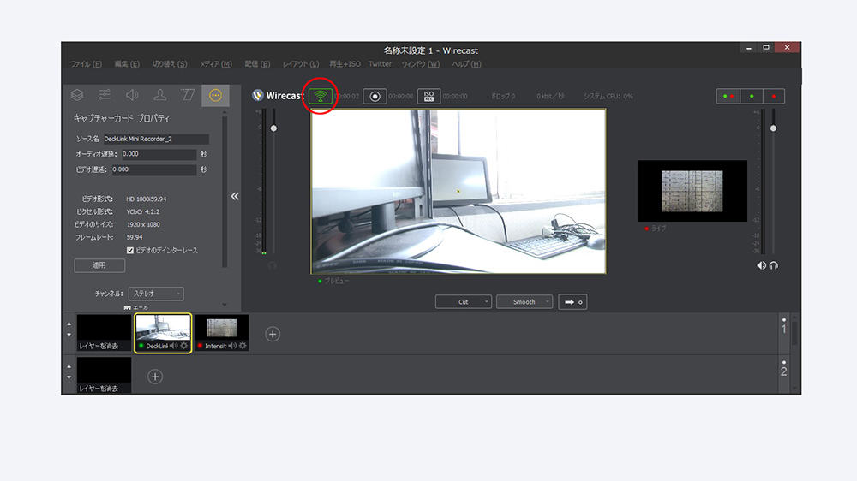
Task: Open the Cut transition dropdown
Action: coord(463,302)
